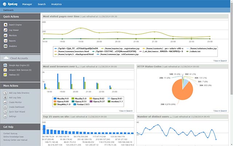Select the Reports icon in sidebar

tap(5, 41)
